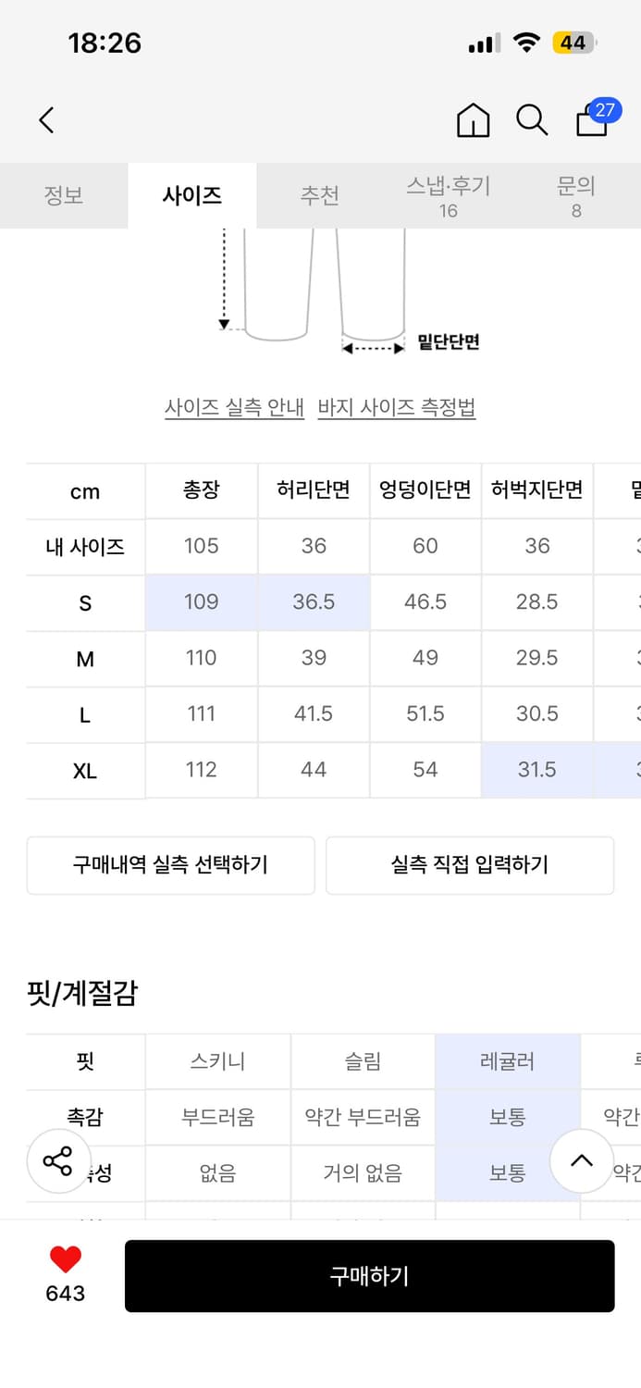The width and height of the screenshot is (641, 1388).
Task: Open search using the magnifier icon
Action: (x=532, y=120)
